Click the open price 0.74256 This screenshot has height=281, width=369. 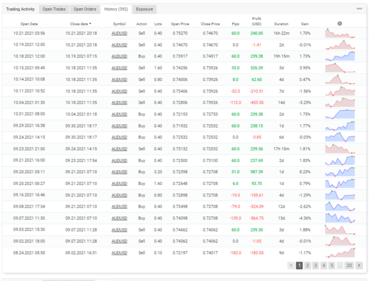pos(180,68)
